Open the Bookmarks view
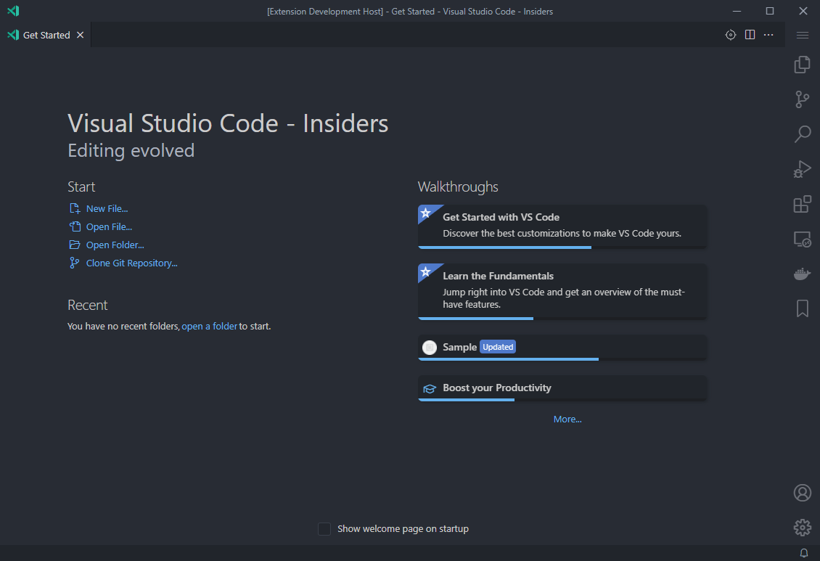Image resolution: width=820 pixels, height=561 pixels. [x=802, y=308]
